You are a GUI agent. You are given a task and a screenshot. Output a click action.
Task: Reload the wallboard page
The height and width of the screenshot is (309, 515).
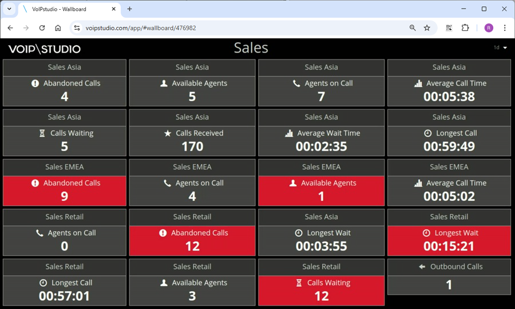[42, 28]
